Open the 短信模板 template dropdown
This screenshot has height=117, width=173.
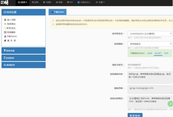[150, 44]
